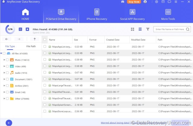Open the More Tools tab

point(168,14)
